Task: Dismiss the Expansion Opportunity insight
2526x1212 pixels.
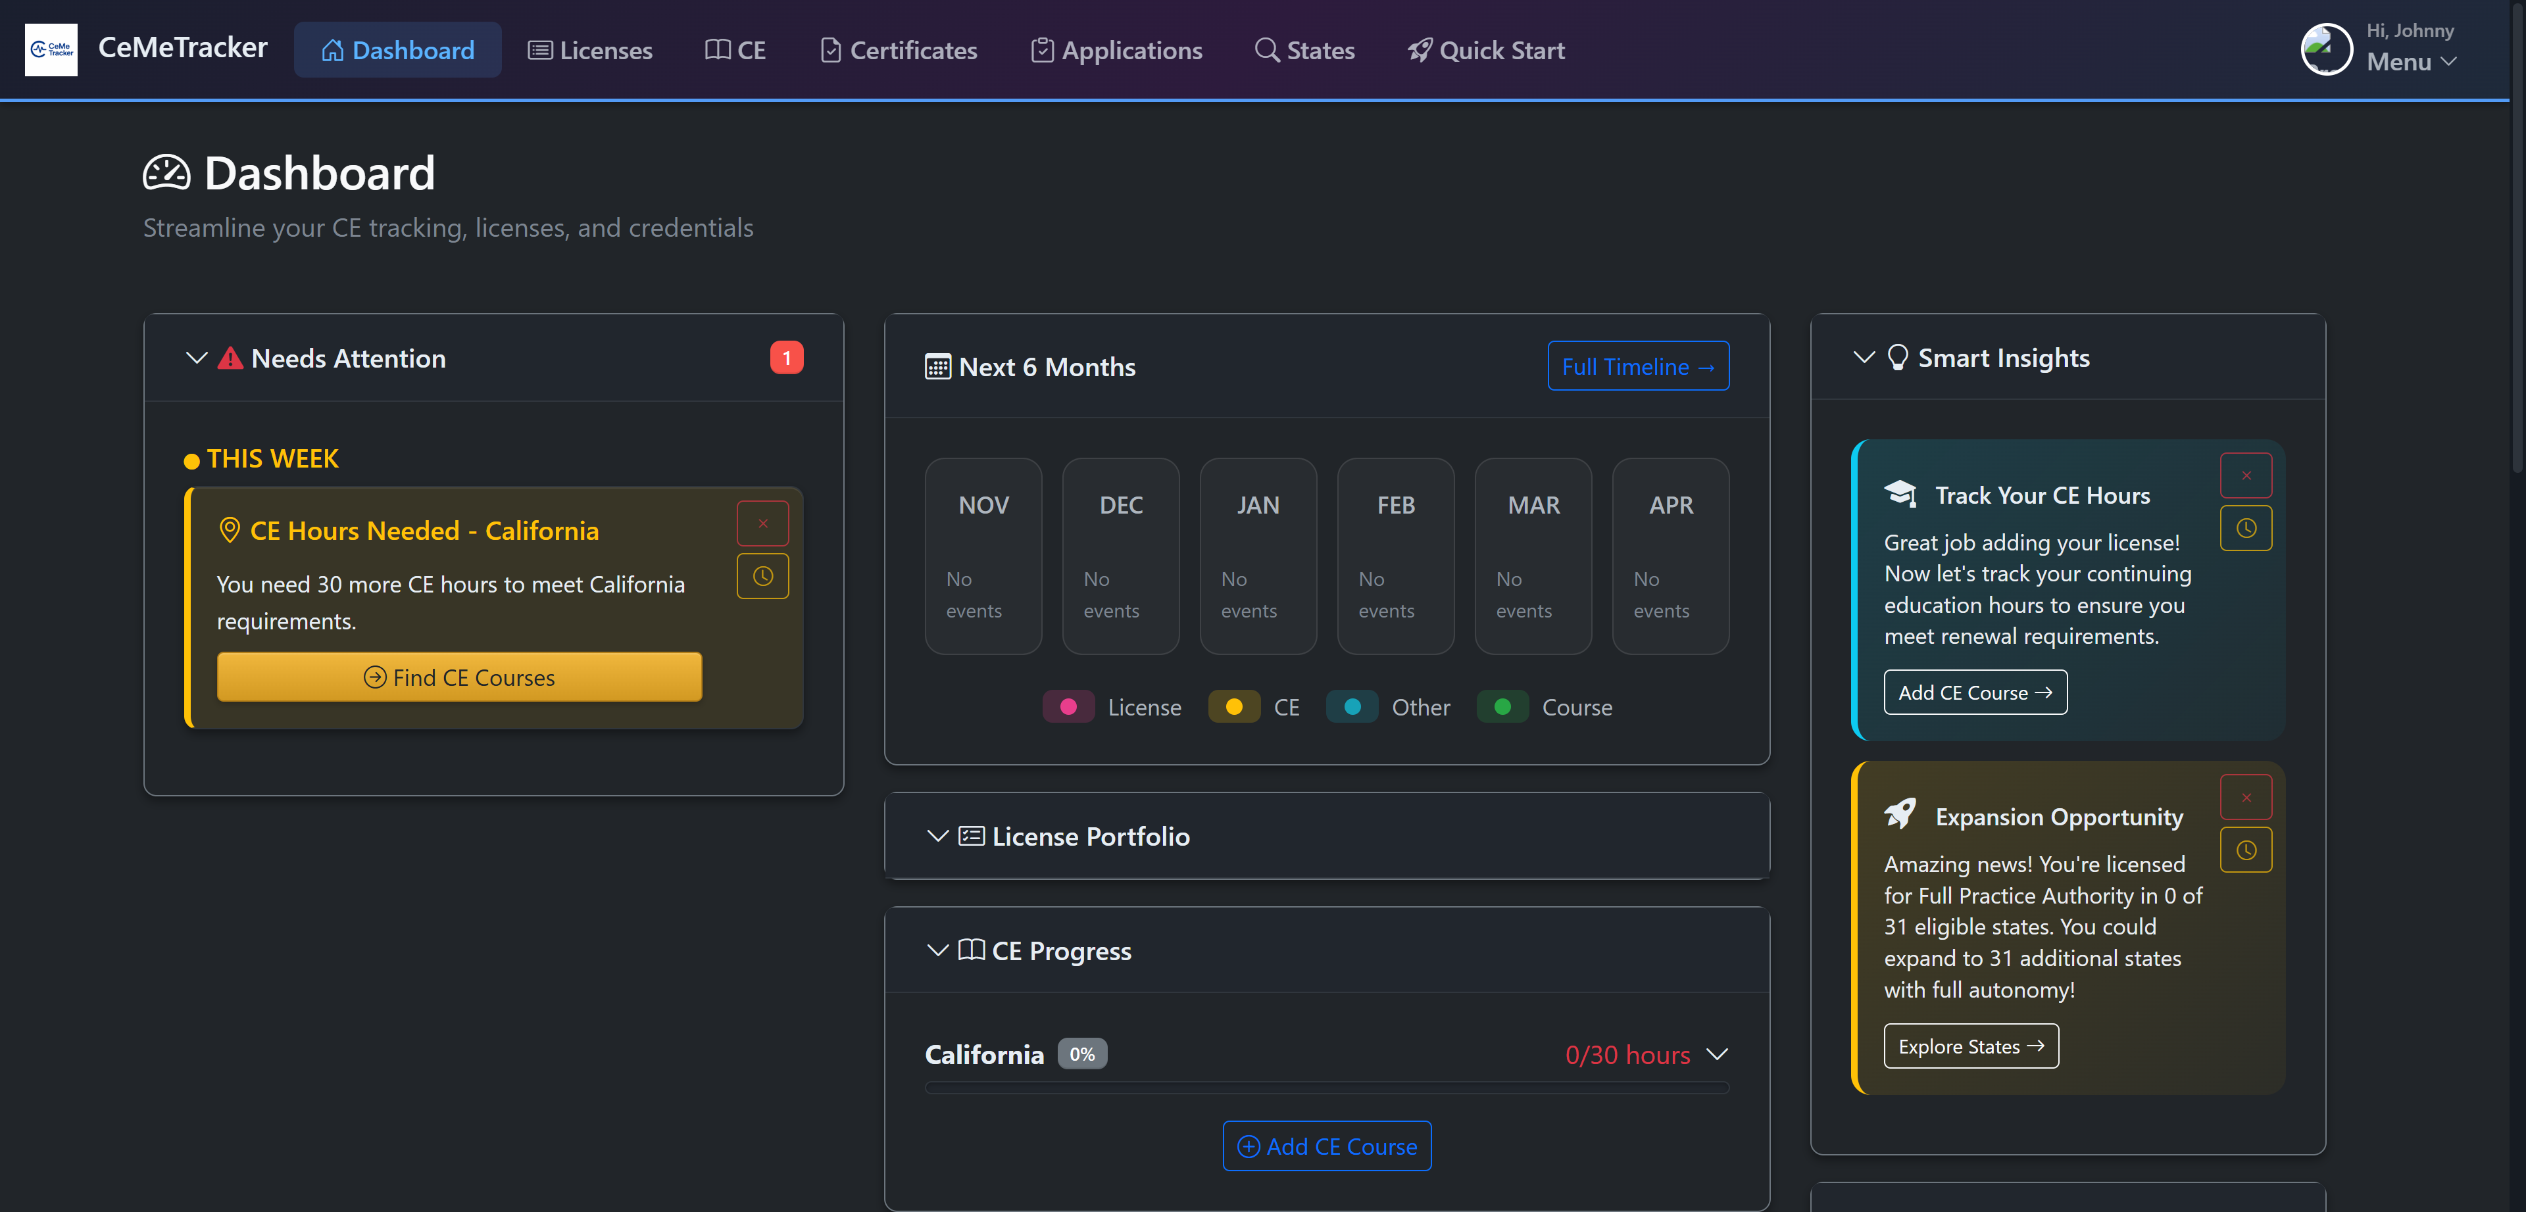Action: click(2246, 796)
